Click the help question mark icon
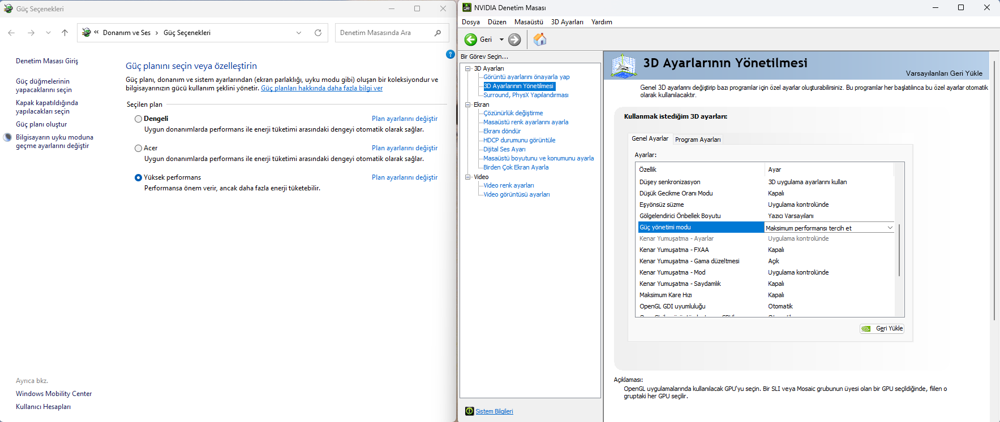Image resolution: width=1000 pixels, height=422 pixels. pyautogui.click(x=450, y=54)
